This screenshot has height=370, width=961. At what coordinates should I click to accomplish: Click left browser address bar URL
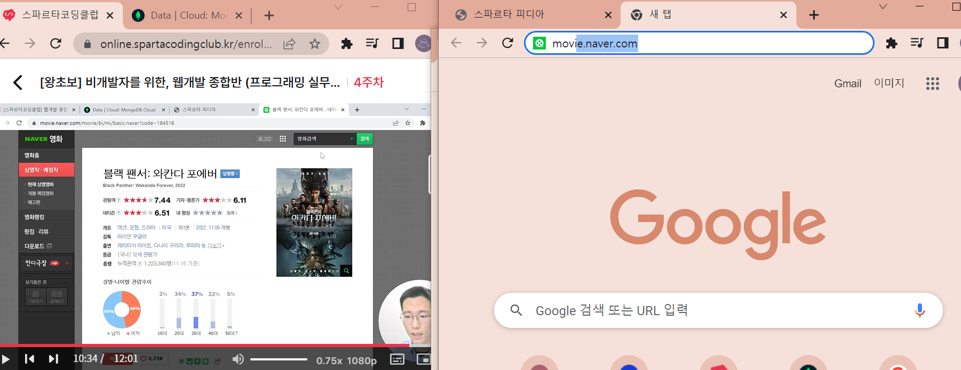click(186, 44)
